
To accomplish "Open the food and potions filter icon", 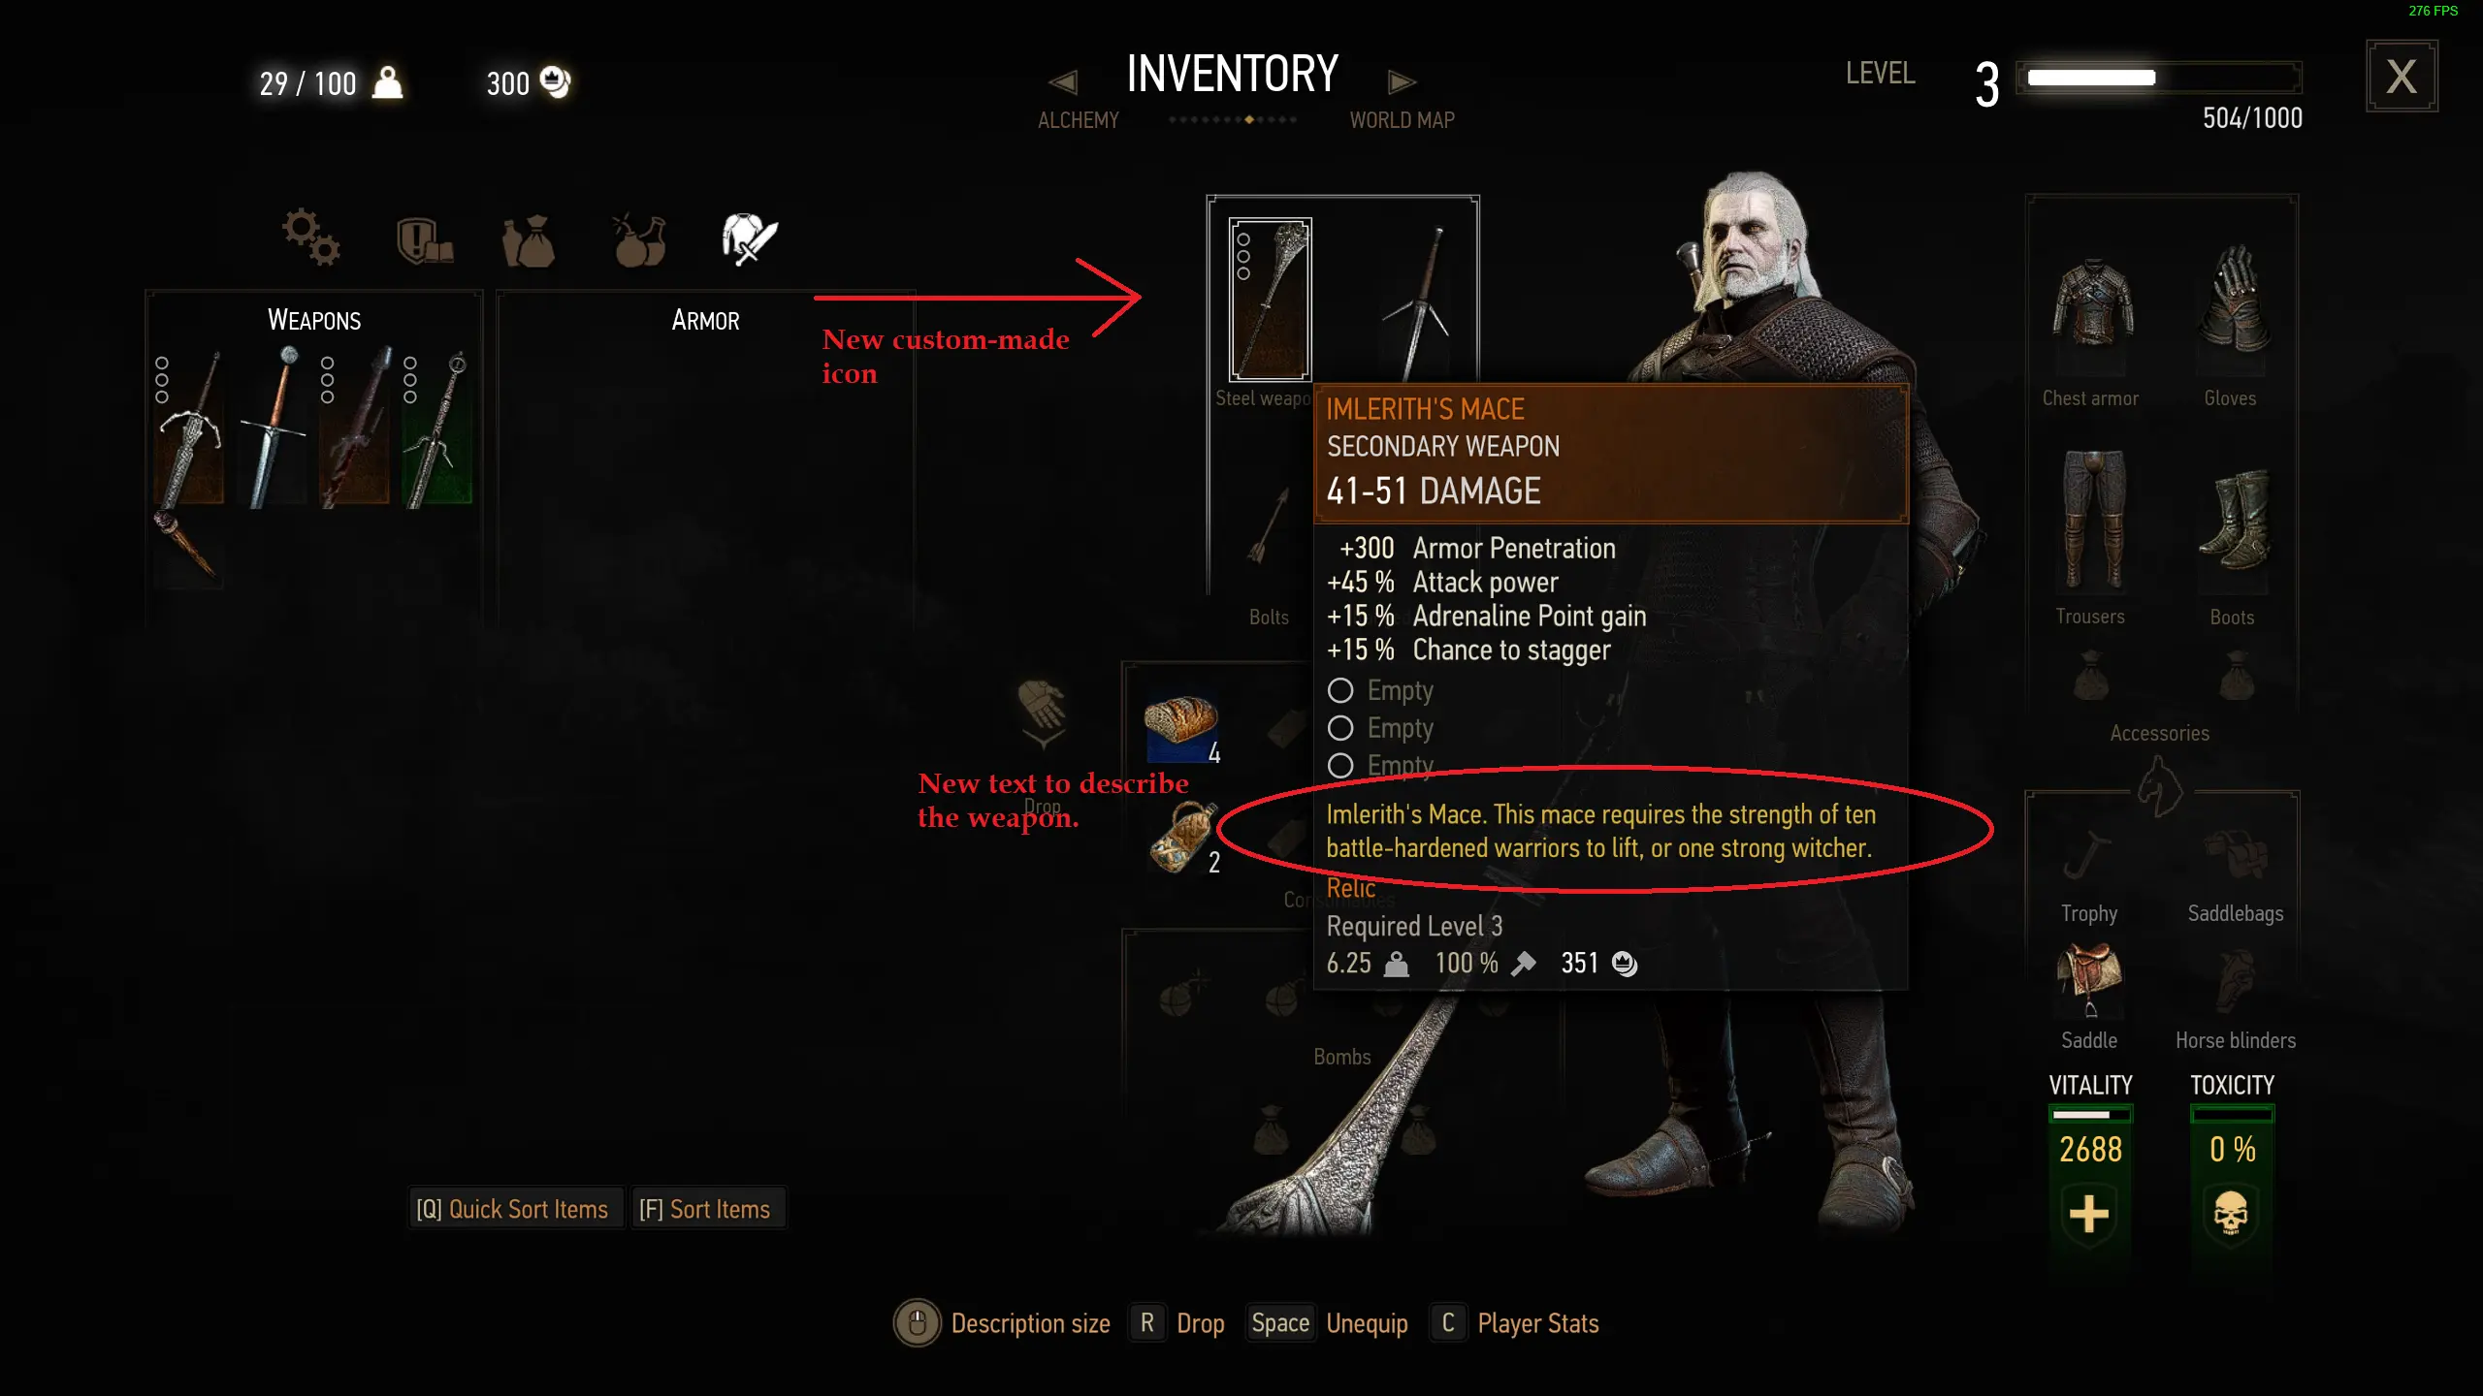I will [x=640, y=240].
